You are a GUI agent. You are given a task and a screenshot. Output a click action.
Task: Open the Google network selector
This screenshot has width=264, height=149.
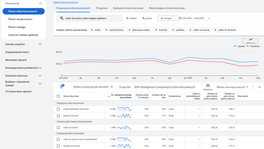(168, 18)
